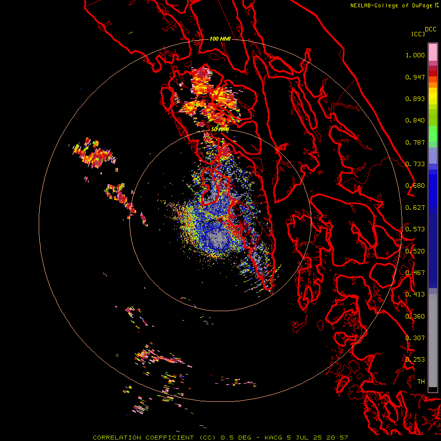Image resolution: width=441 pixels, height=441 pixels.
Task: Click the gray segment of the color bar
Action: point(433,341)
